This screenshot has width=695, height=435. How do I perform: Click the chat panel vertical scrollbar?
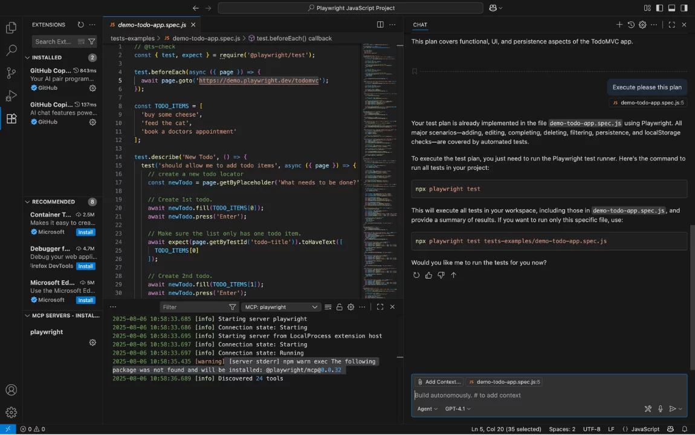692,296
